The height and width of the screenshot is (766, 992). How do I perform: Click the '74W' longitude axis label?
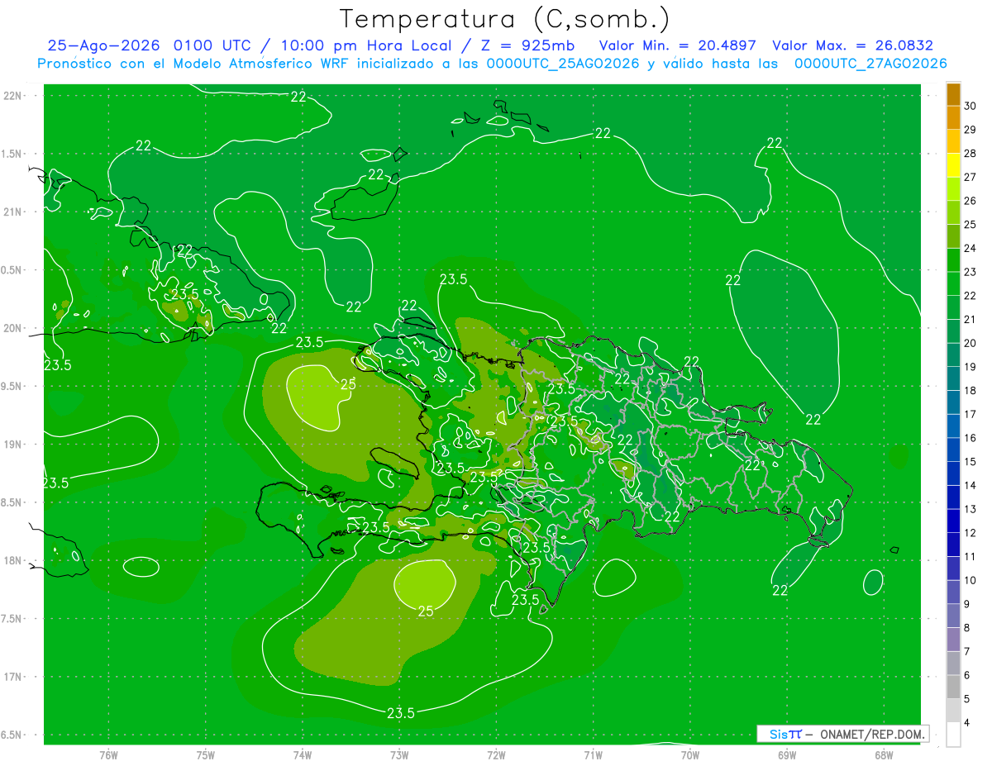coord(303,754)
